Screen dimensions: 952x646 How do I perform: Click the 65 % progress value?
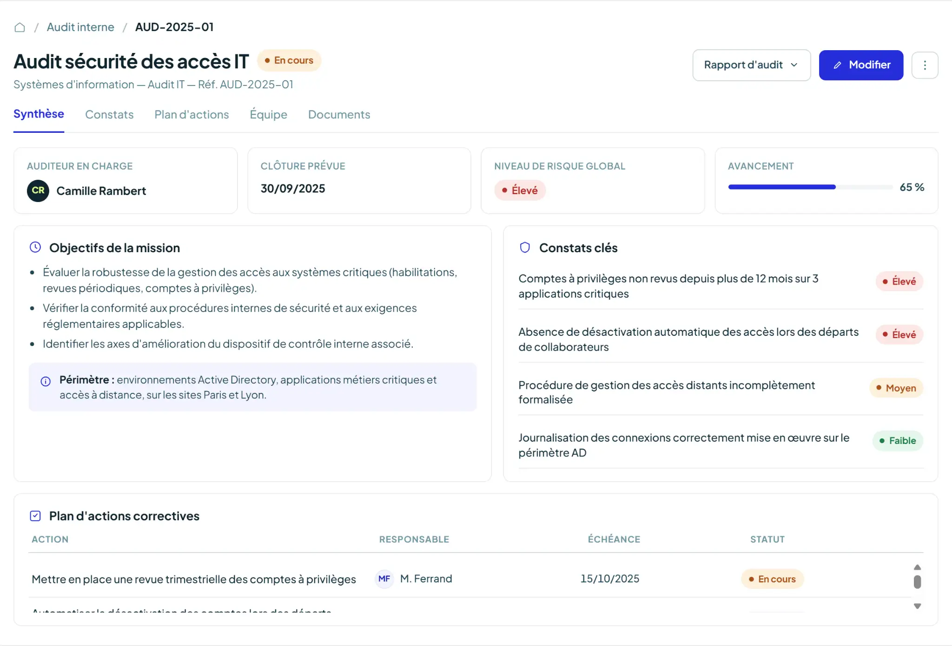(912, 187)
